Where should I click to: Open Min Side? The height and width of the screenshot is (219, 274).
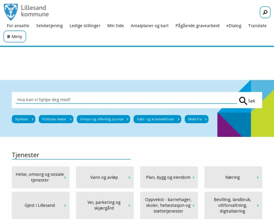click(x=116, y=26)
